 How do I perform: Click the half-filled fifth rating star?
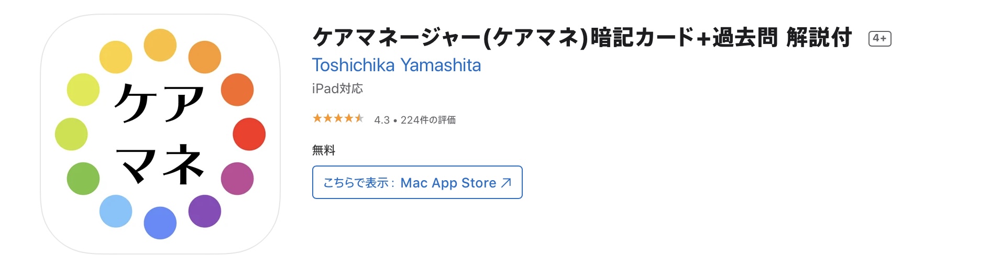(x=359, y=118)
